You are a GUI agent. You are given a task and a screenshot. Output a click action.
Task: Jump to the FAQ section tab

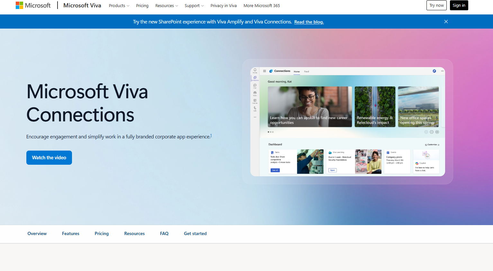click(164, 233)
